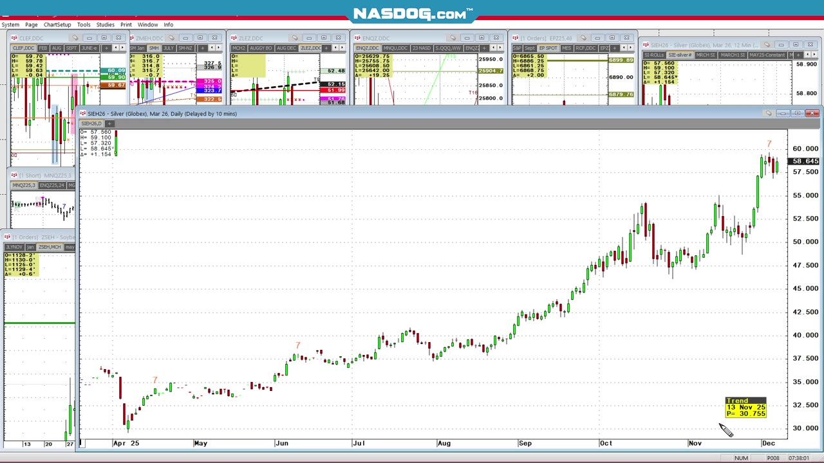
Task: Add new tab in ZLEZ window
Action: (326, 48)
